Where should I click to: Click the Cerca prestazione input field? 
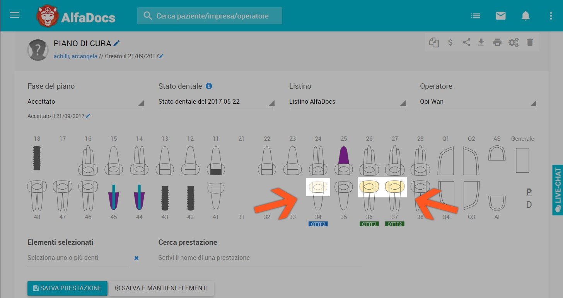(259, 258)
